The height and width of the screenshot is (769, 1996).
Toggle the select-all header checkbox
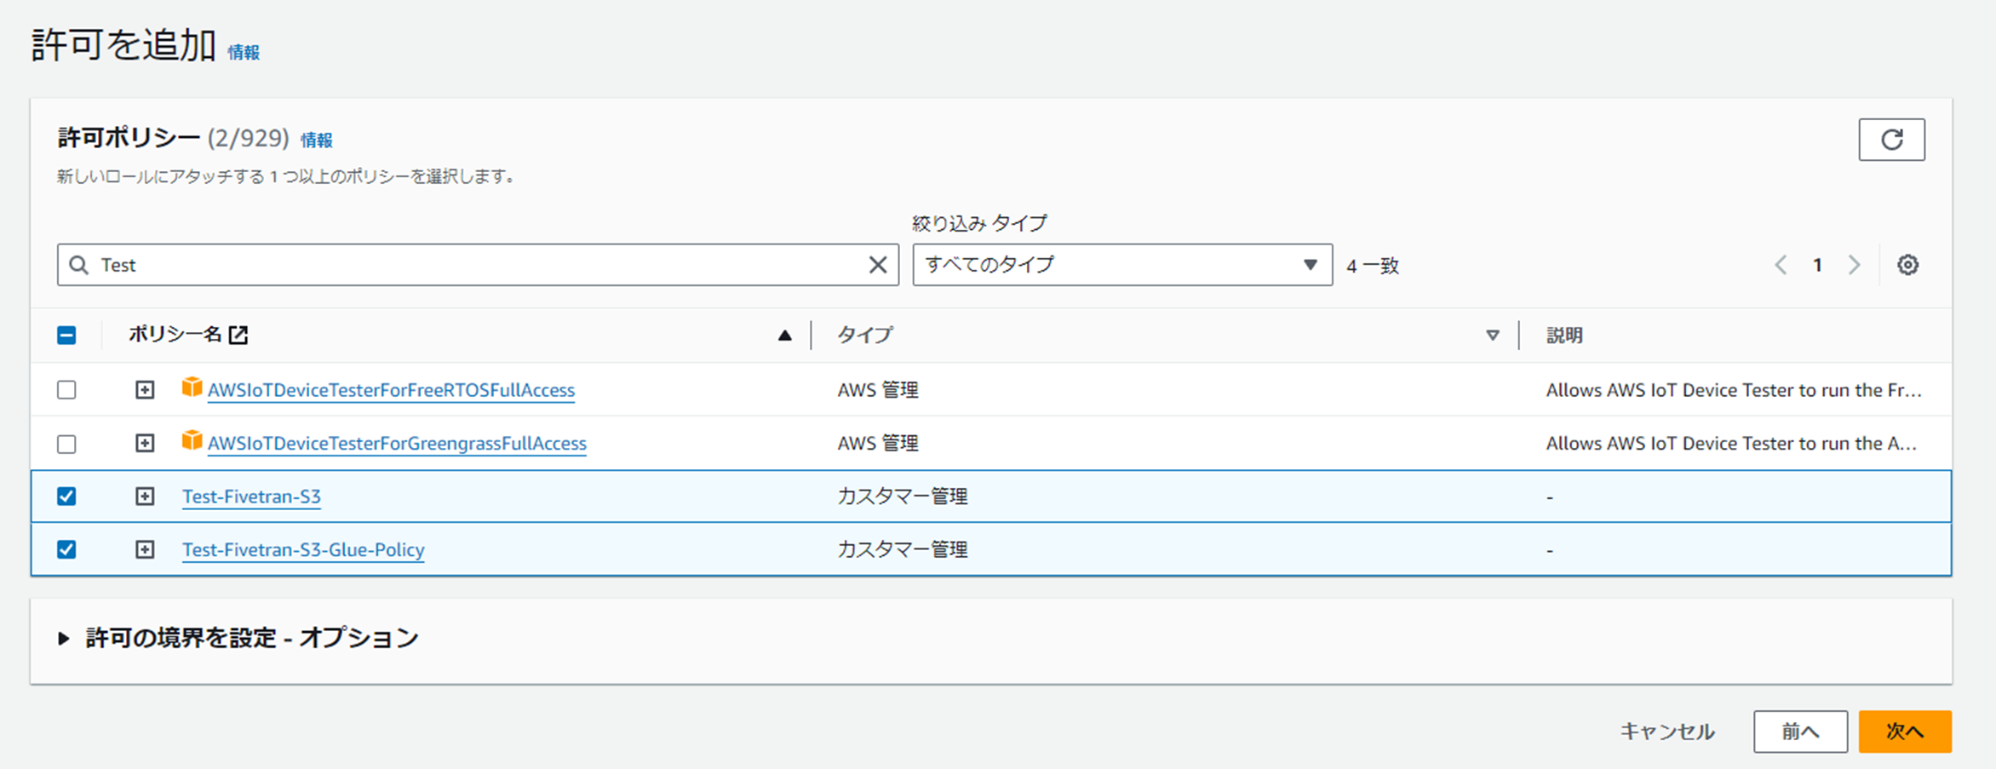pyautogui.click(x=66, y=336)
